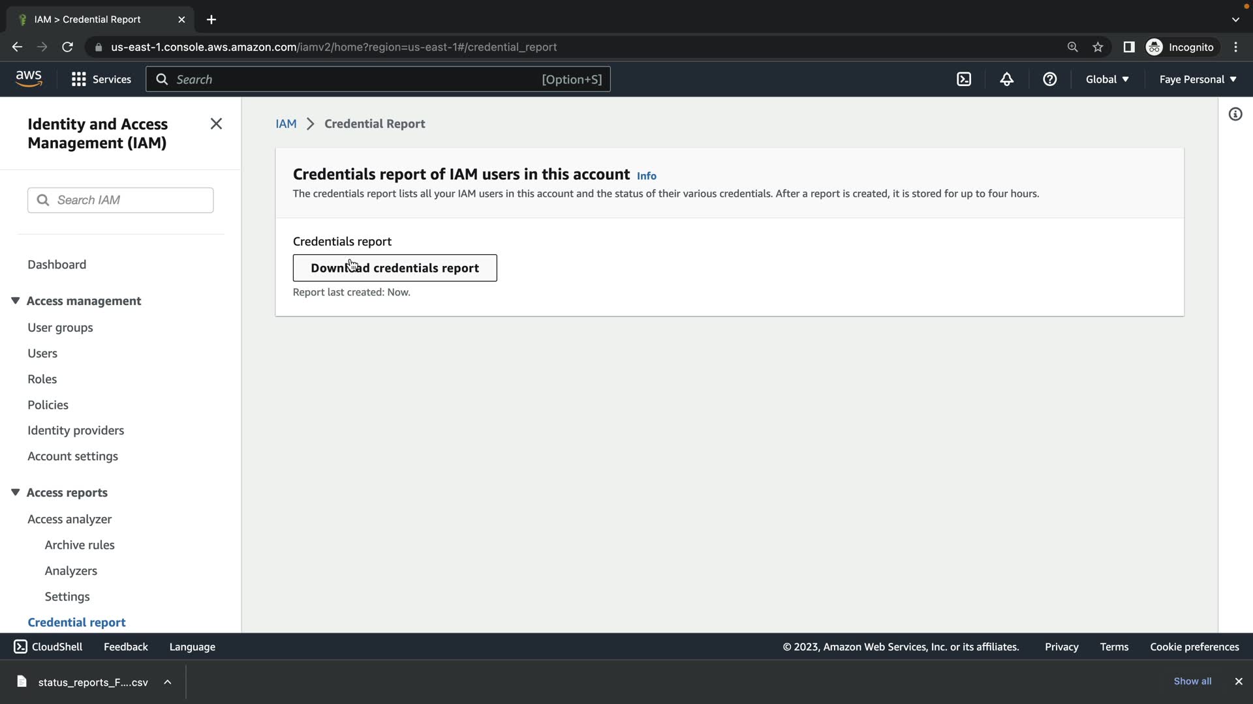Collapse the Access management section

(x=16, y=301)
